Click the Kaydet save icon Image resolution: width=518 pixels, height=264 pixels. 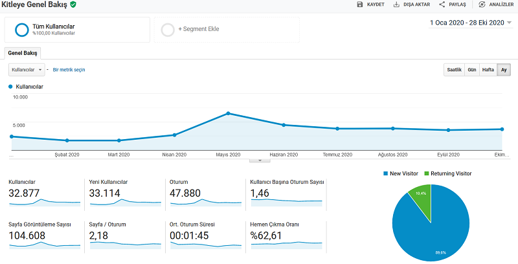tap(360, 5)
